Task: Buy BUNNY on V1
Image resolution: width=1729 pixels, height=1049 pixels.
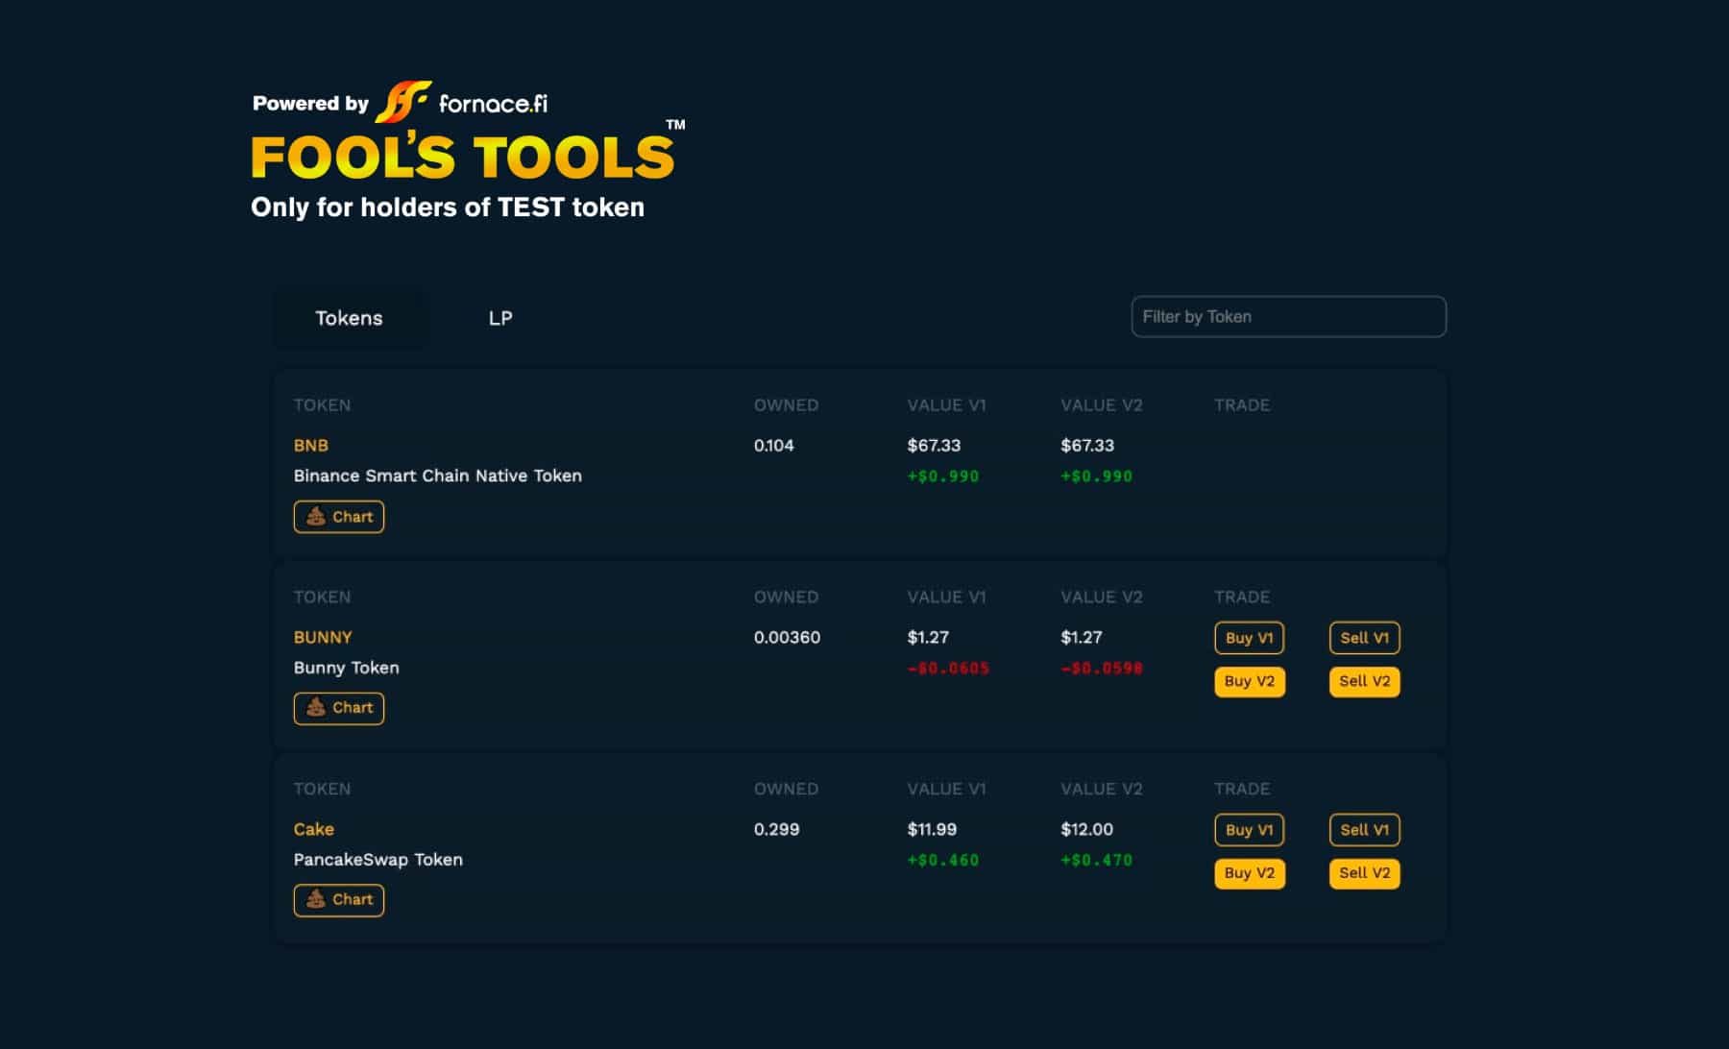Action: coord(1249,638)
